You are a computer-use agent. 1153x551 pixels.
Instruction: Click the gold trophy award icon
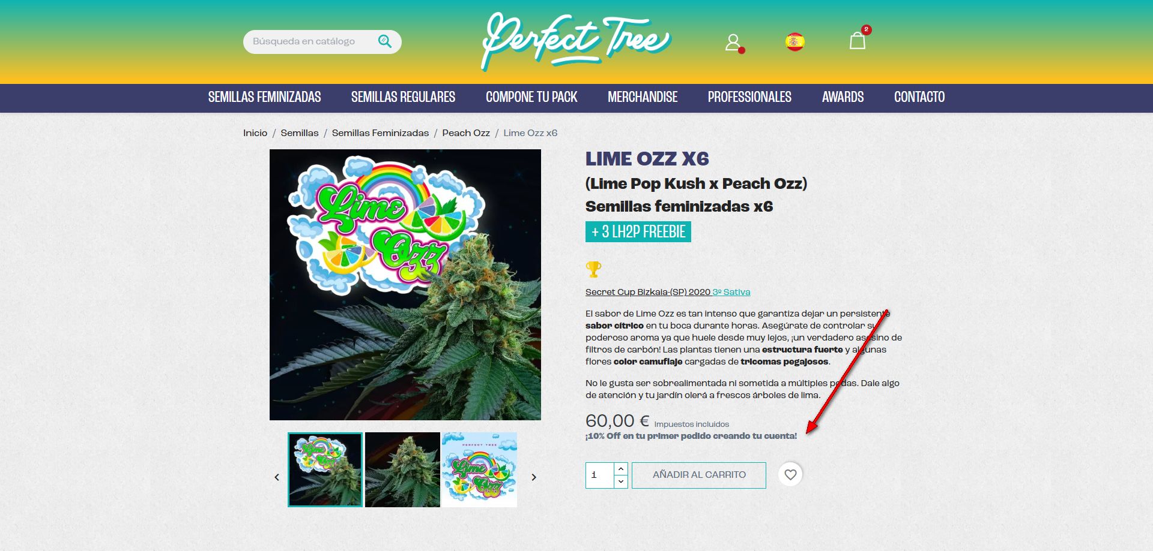point(593,269)
